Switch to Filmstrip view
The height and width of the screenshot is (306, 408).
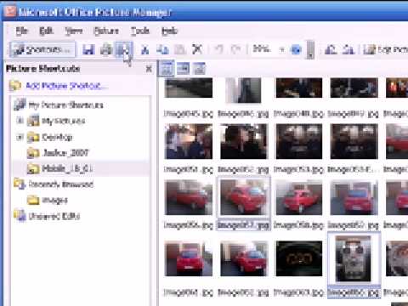click(x=183, y=68)
